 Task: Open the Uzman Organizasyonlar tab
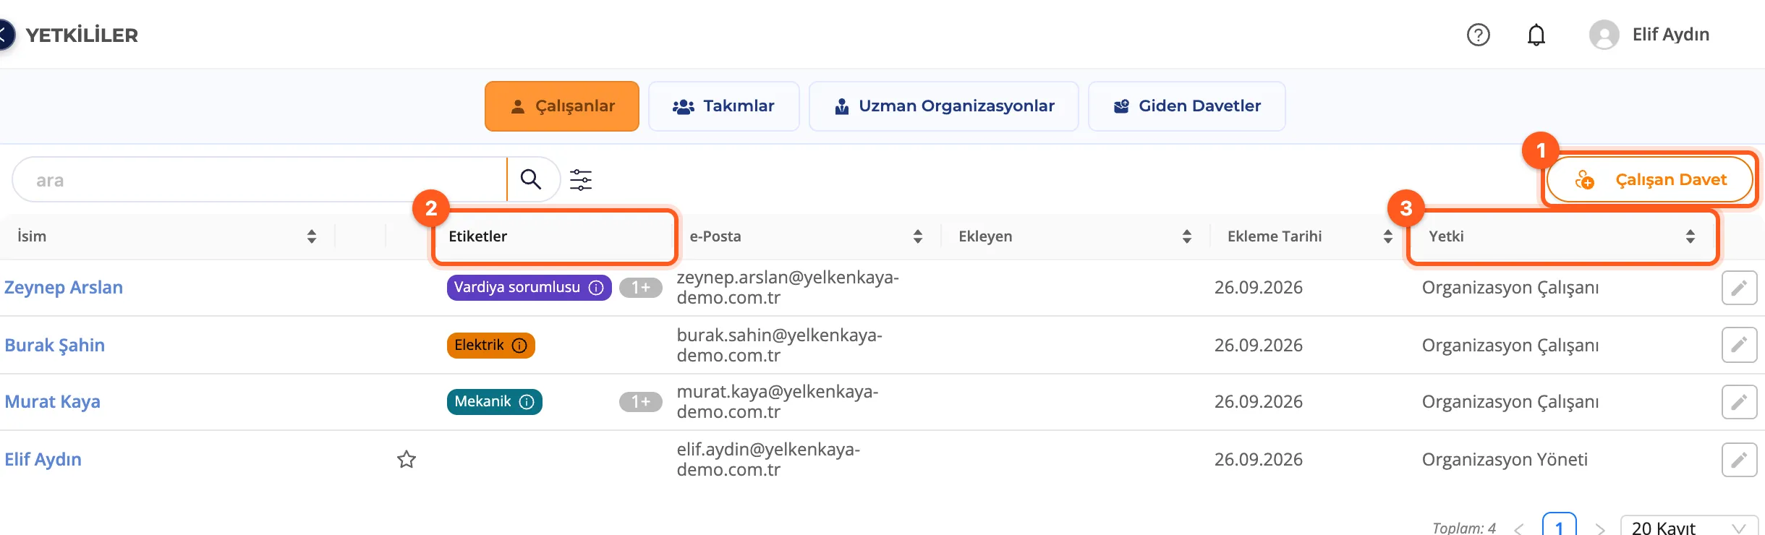pos(944,106)
